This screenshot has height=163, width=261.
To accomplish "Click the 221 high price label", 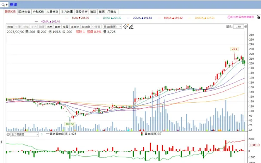I will coord(234,49).
